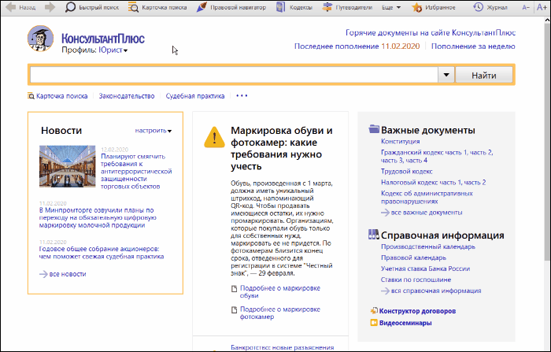Click the Избранное star icon
Screen dimensions: 551x352
[416, 7]
